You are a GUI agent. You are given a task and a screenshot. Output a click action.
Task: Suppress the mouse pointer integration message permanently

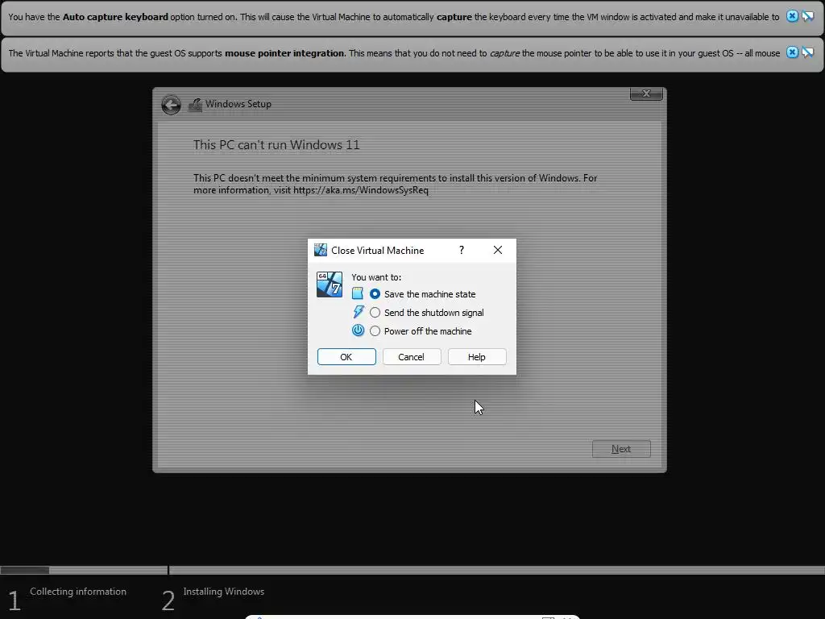coord(807,52)
